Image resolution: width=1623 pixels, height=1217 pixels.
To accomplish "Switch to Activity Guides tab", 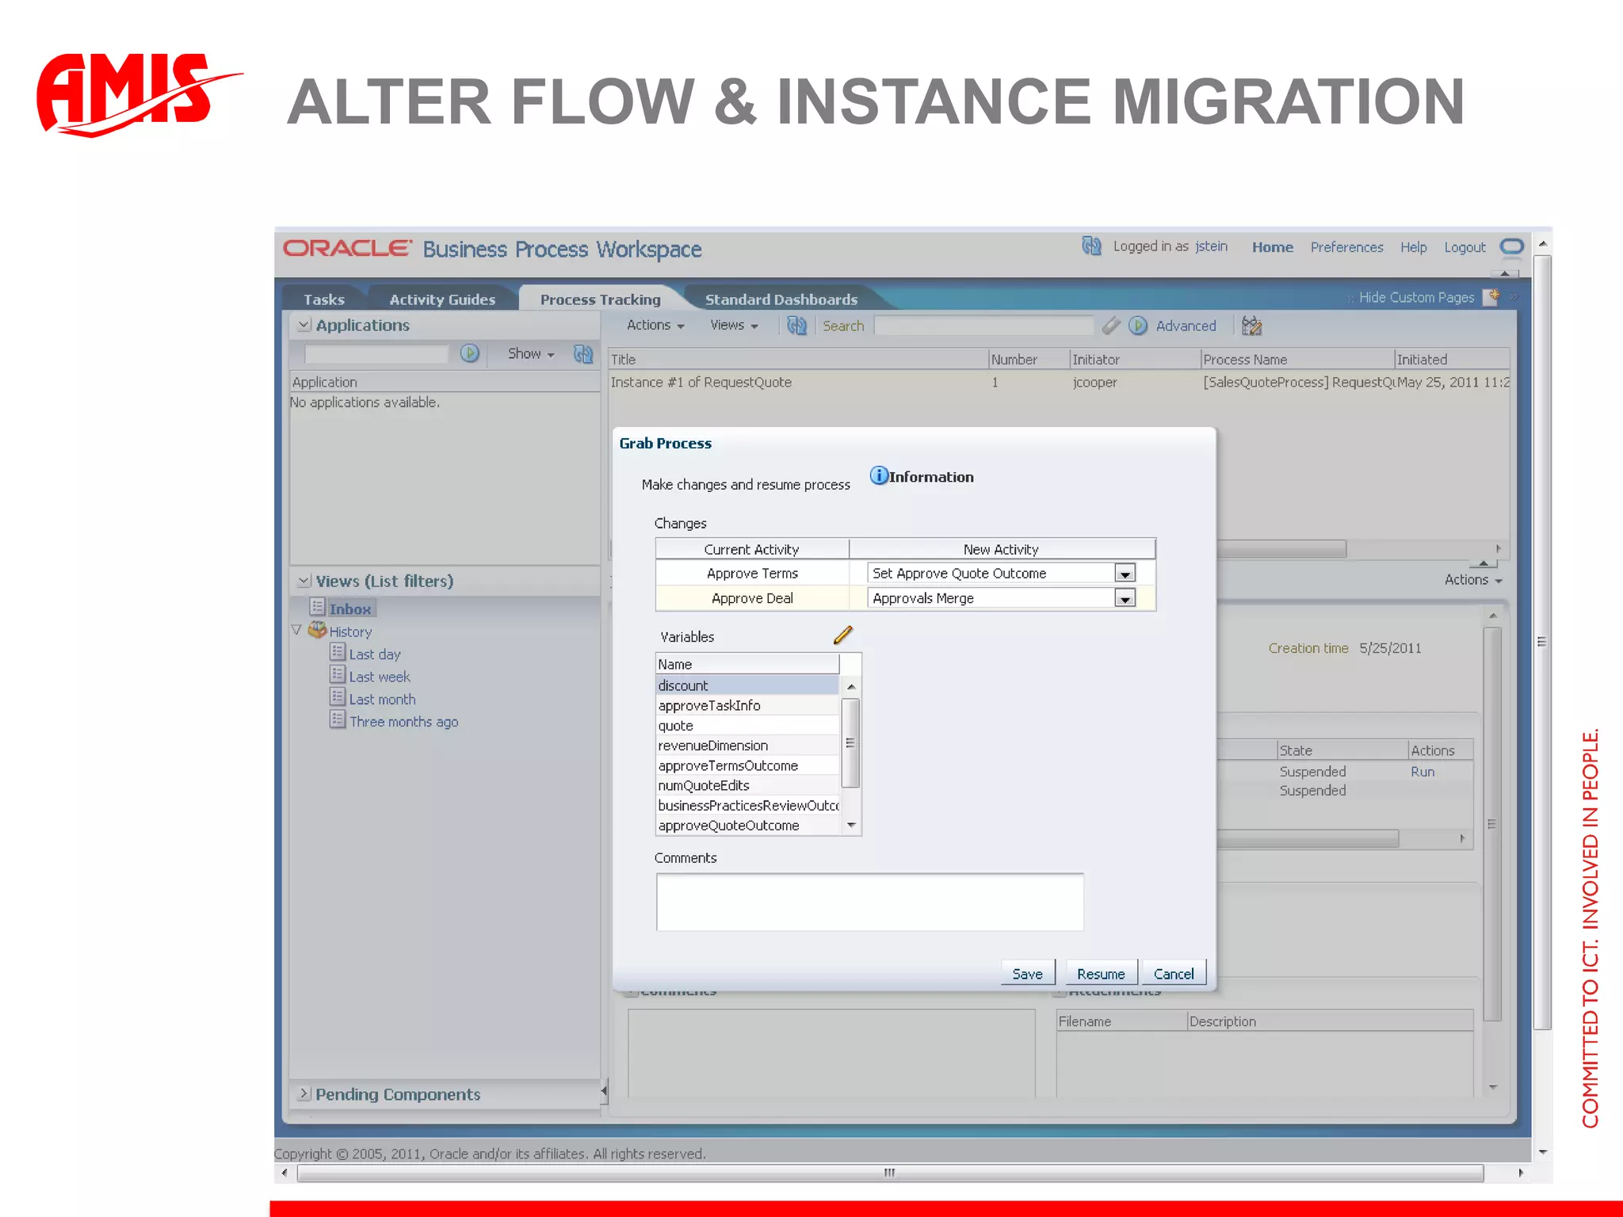I will (442, 299).
